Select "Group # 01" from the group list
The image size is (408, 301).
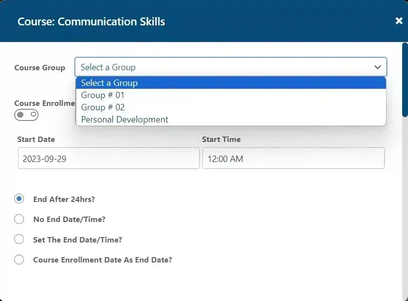tap(102, 95)
